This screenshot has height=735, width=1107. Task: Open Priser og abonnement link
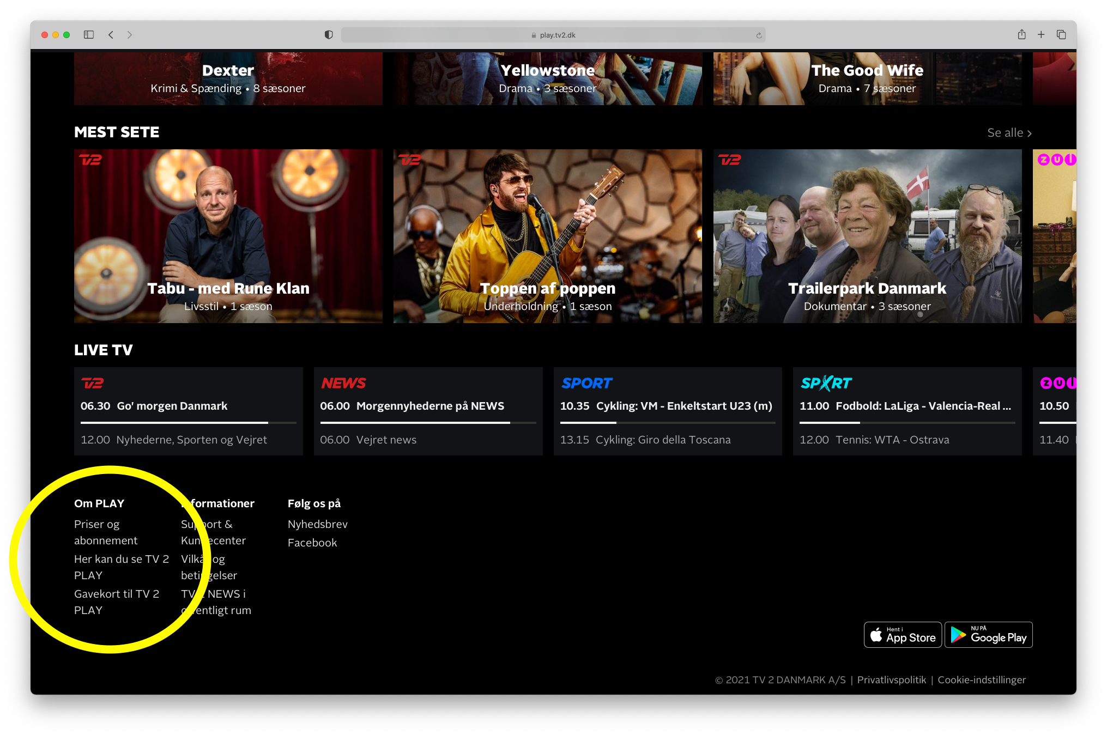click(x=106, y=532)
